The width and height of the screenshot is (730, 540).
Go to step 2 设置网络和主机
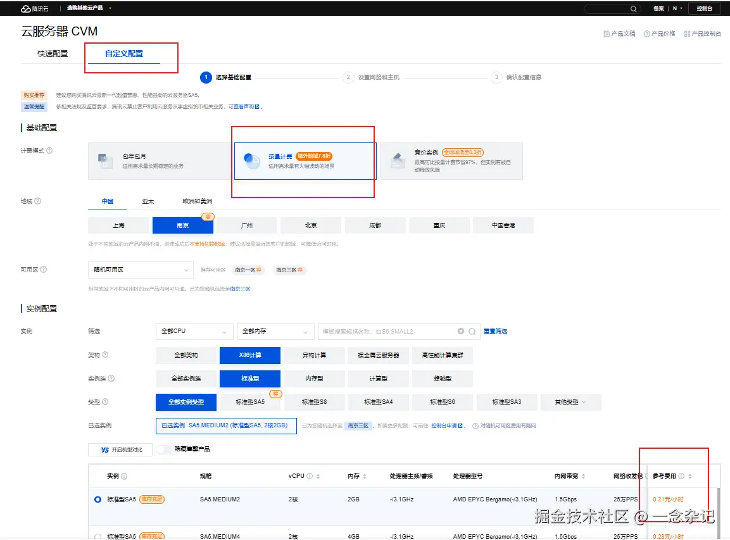tap(372, 77)
